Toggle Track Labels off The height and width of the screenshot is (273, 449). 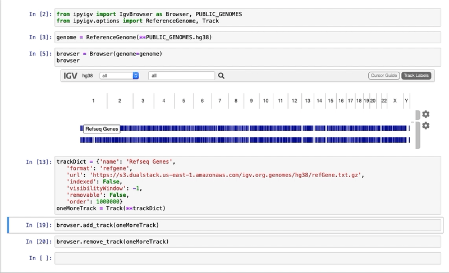click(416, 76)
